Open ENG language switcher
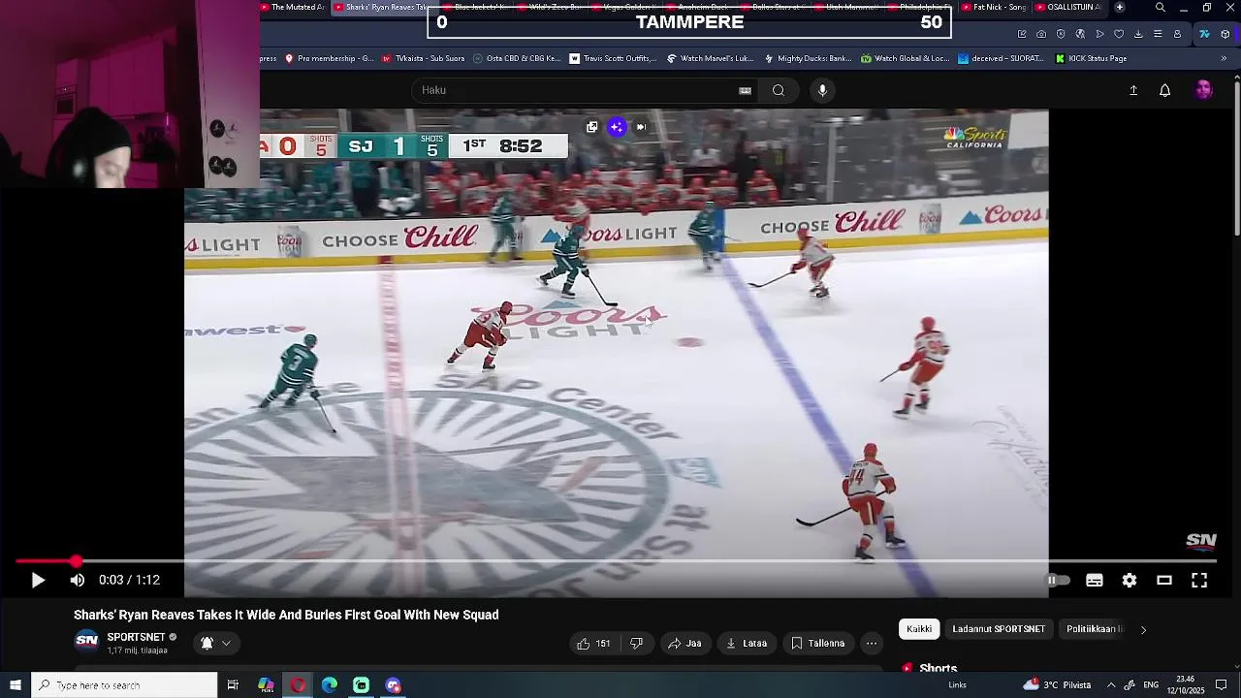The image size is (1241, 698). click(x=1151, y=685)
